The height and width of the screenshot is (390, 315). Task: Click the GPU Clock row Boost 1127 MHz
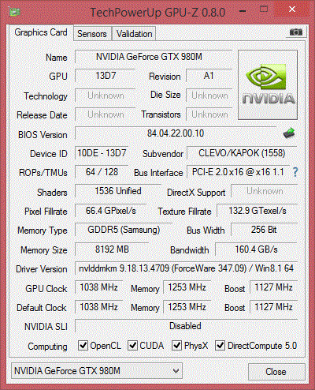pos(273,287)
